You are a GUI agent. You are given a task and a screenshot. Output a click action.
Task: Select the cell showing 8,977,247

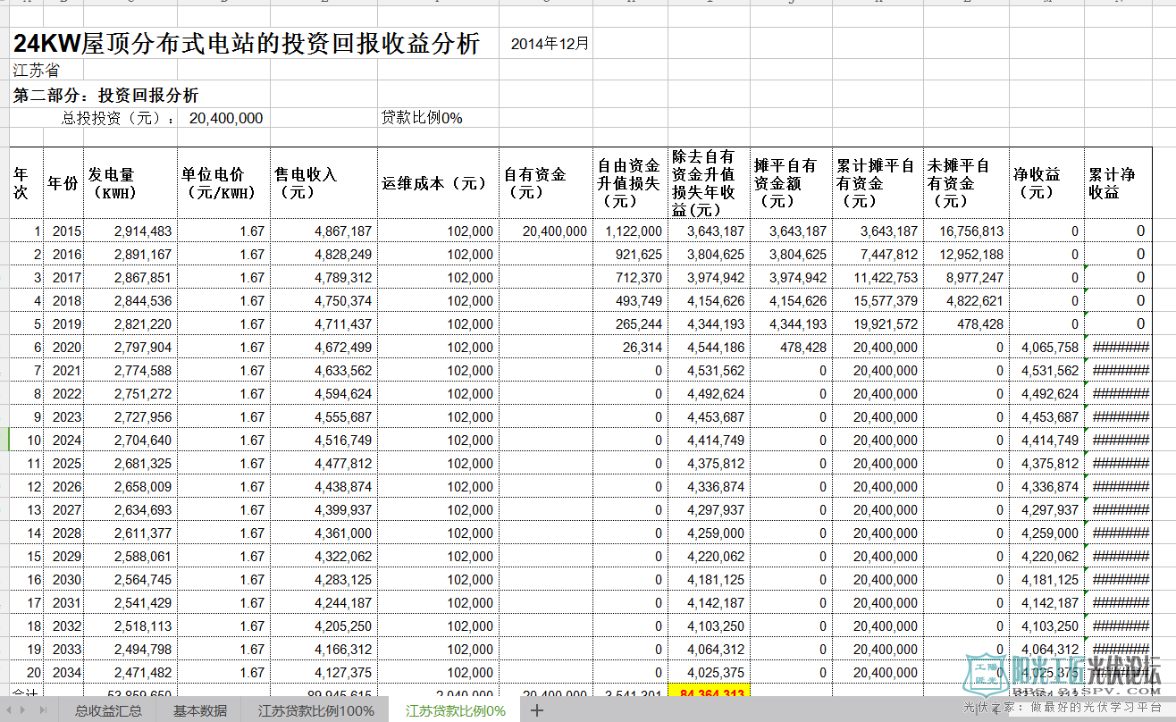pyautogui.click(x=966, y=277)
